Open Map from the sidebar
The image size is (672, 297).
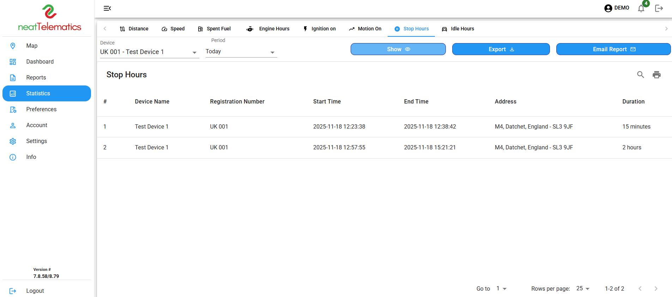tap(32, 46)
